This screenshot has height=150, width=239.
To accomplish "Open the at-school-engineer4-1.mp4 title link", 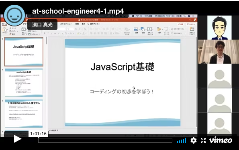I will 78,11.
